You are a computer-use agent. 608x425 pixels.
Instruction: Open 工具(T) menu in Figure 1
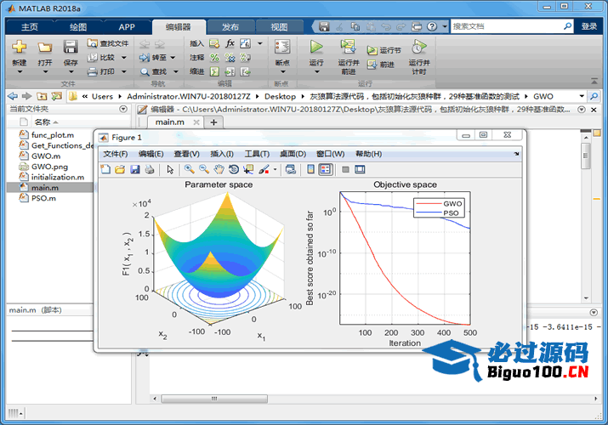(257, 154)
